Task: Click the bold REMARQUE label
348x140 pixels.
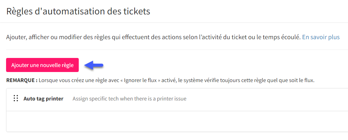Action: tap(22, 80)
